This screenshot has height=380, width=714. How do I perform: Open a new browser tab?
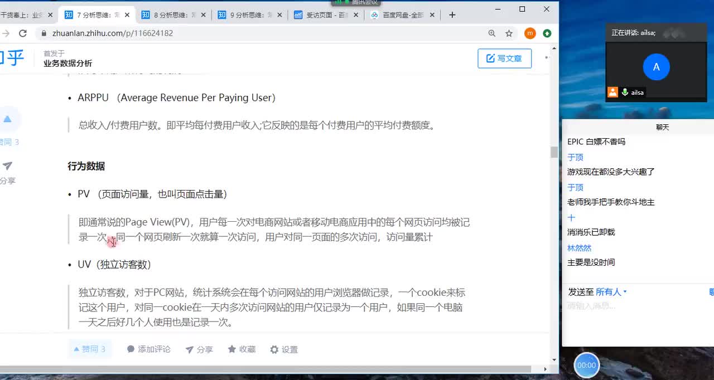(452, 15)
